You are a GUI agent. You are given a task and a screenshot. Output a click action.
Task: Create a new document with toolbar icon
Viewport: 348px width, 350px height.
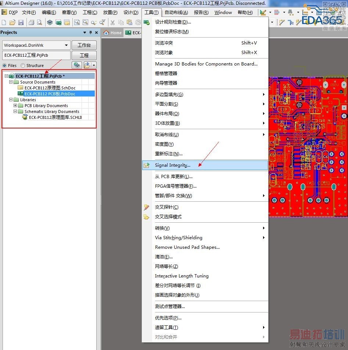[4, 22]
